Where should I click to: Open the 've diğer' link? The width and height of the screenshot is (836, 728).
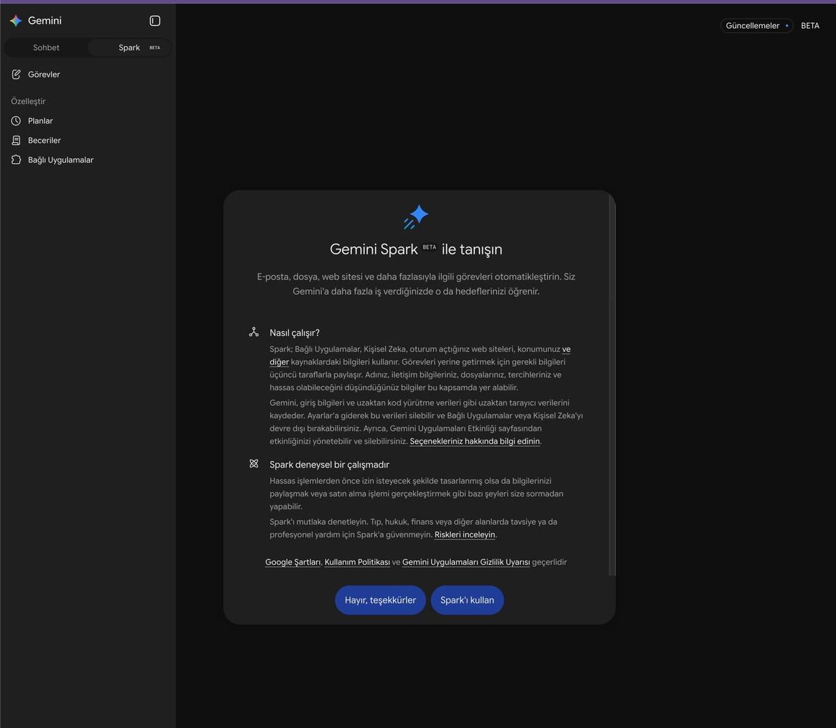pyautogui.click(x=566, y=349)
